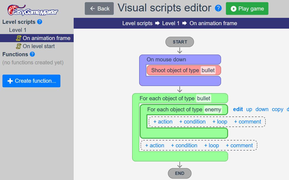289x180 pixels.
Task: Select the On mouse down block
Action: [x=166, y=59]
